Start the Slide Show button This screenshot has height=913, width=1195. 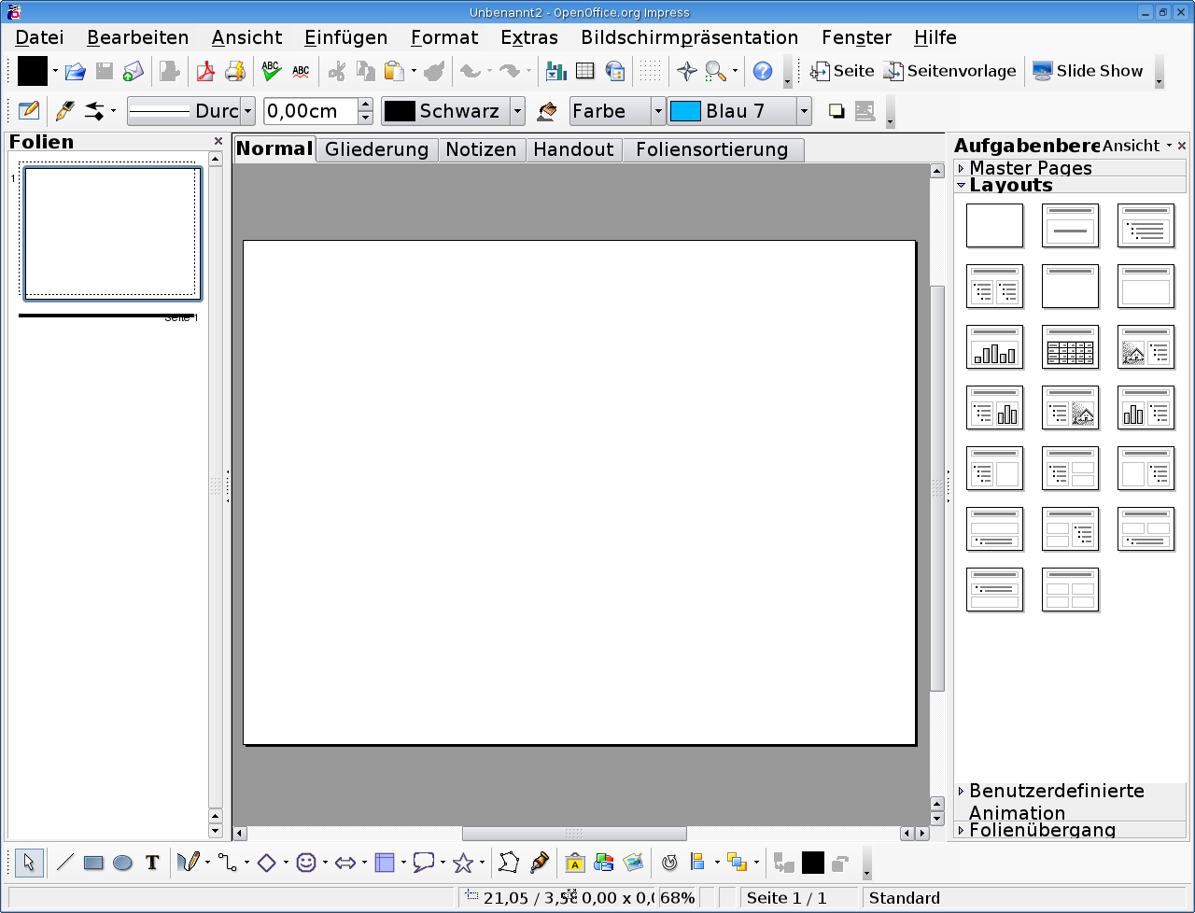(x=1088, y=71)
